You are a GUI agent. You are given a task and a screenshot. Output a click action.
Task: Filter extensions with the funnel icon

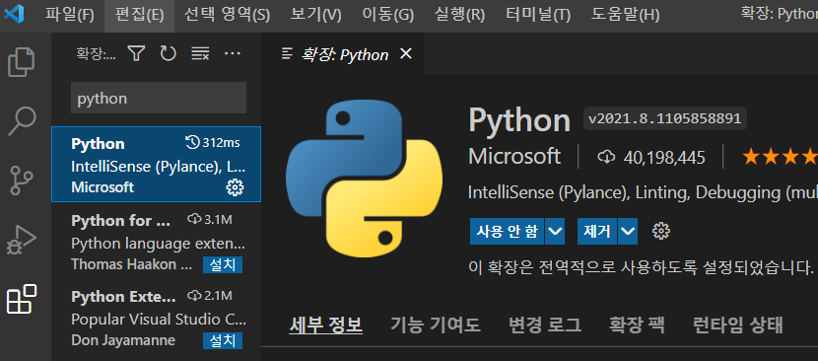[x=136, y=53]
